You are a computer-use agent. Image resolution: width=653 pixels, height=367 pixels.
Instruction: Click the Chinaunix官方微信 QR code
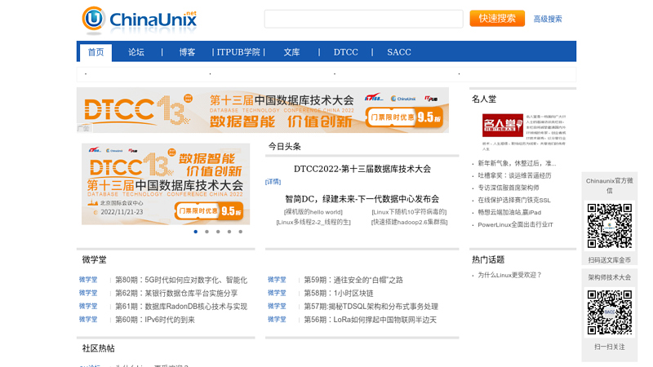(609, 227)
